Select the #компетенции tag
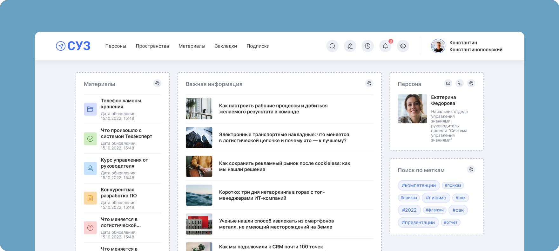The width and height of the screenshot is (559, 251). click(419, 185)
